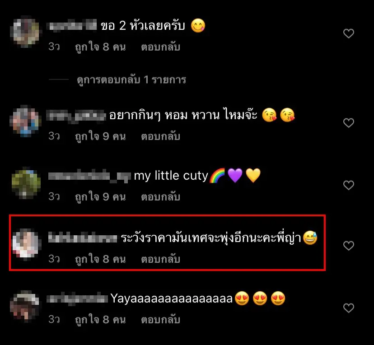View the 9 likes on the "my little cuty" comment

[100, 197]
